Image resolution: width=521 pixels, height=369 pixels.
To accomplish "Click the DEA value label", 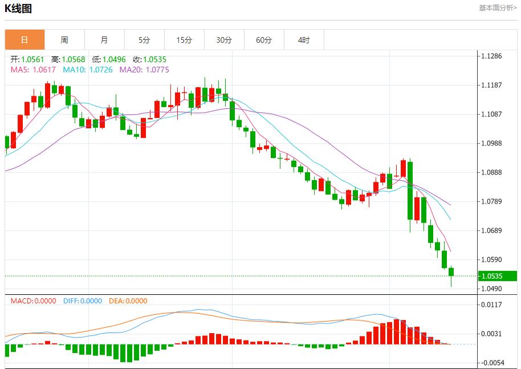I will click(x=127, y=301).
